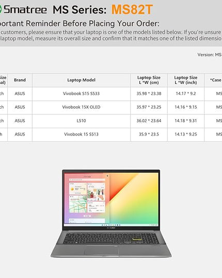Viewport: 222px width, 278px height.
Task: Select the Vivobook 15 S513 model cell
Action: point(81,134)
